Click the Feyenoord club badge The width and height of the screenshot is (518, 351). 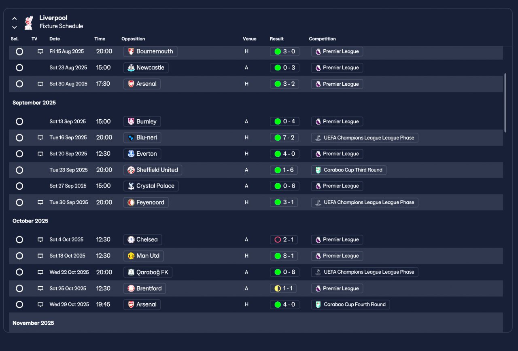[x=131, y=202]
